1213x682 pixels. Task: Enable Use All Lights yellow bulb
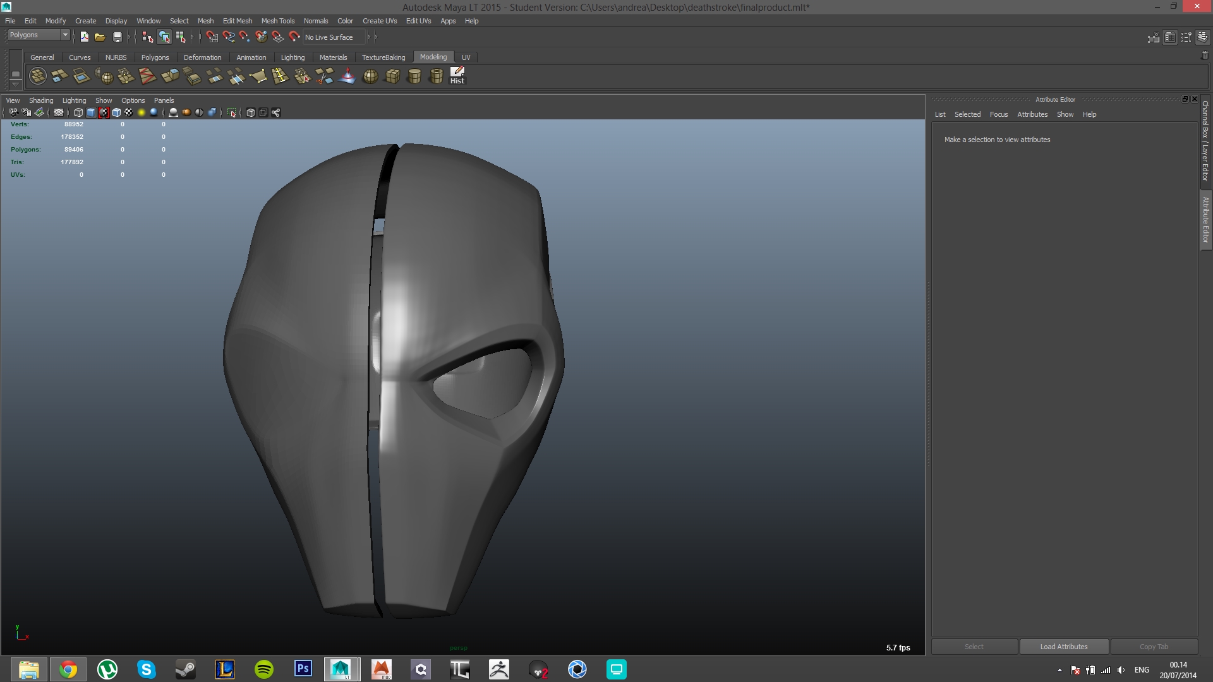(x=142, y=112)
